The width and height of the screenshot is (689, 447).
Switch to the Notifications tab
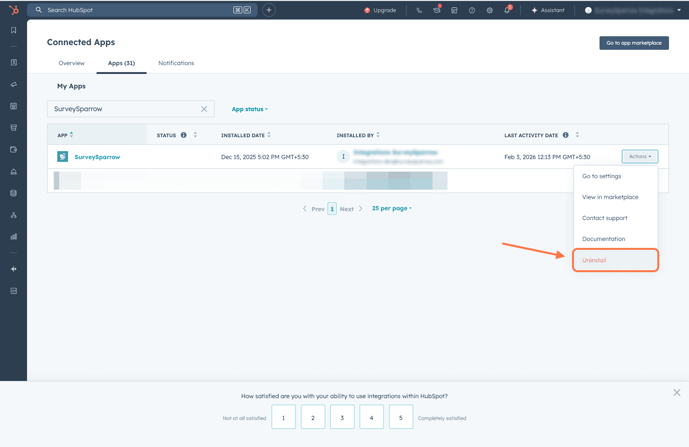point(176,63)
